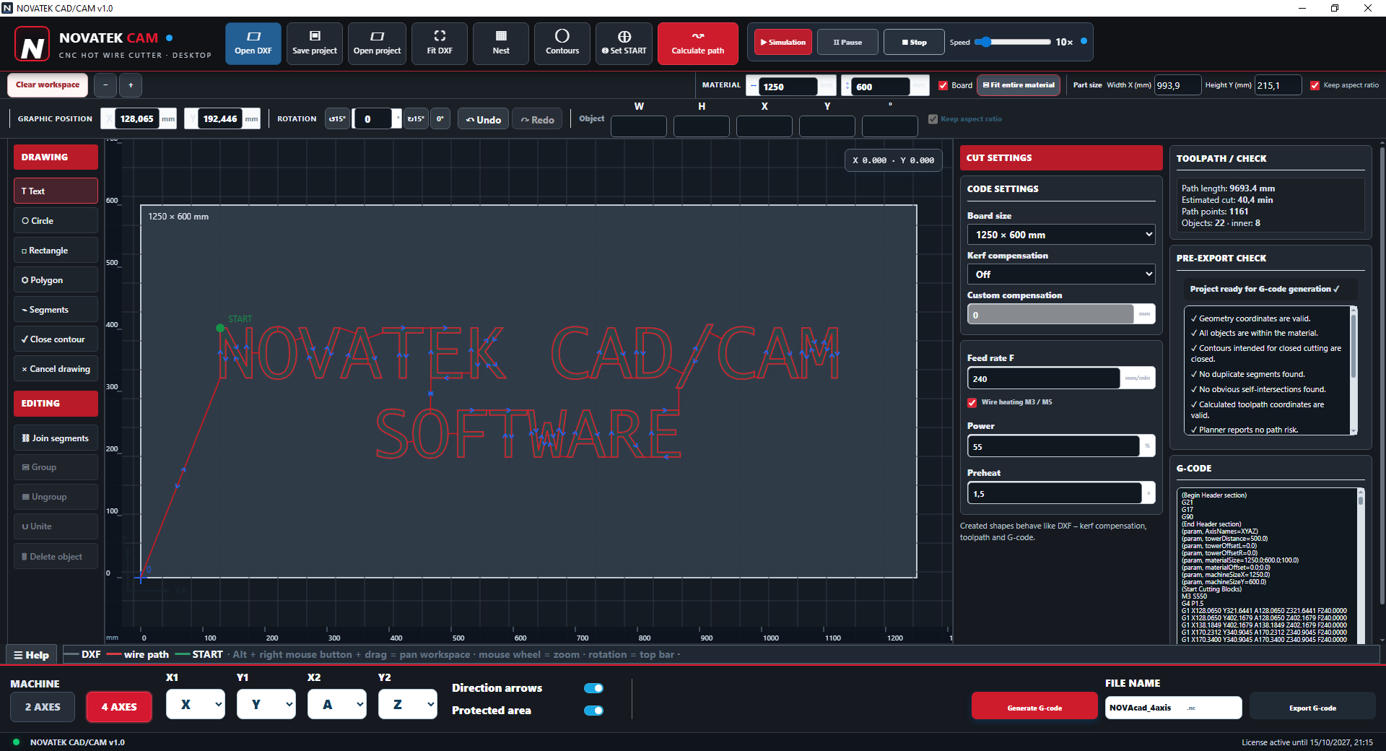
Task: Select the Circle drawing tool
Action: 56,220
